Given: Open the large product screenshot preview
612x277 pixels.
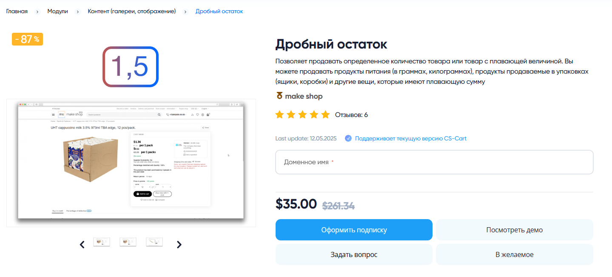Looking at the screenshot, I should [131, 163].
